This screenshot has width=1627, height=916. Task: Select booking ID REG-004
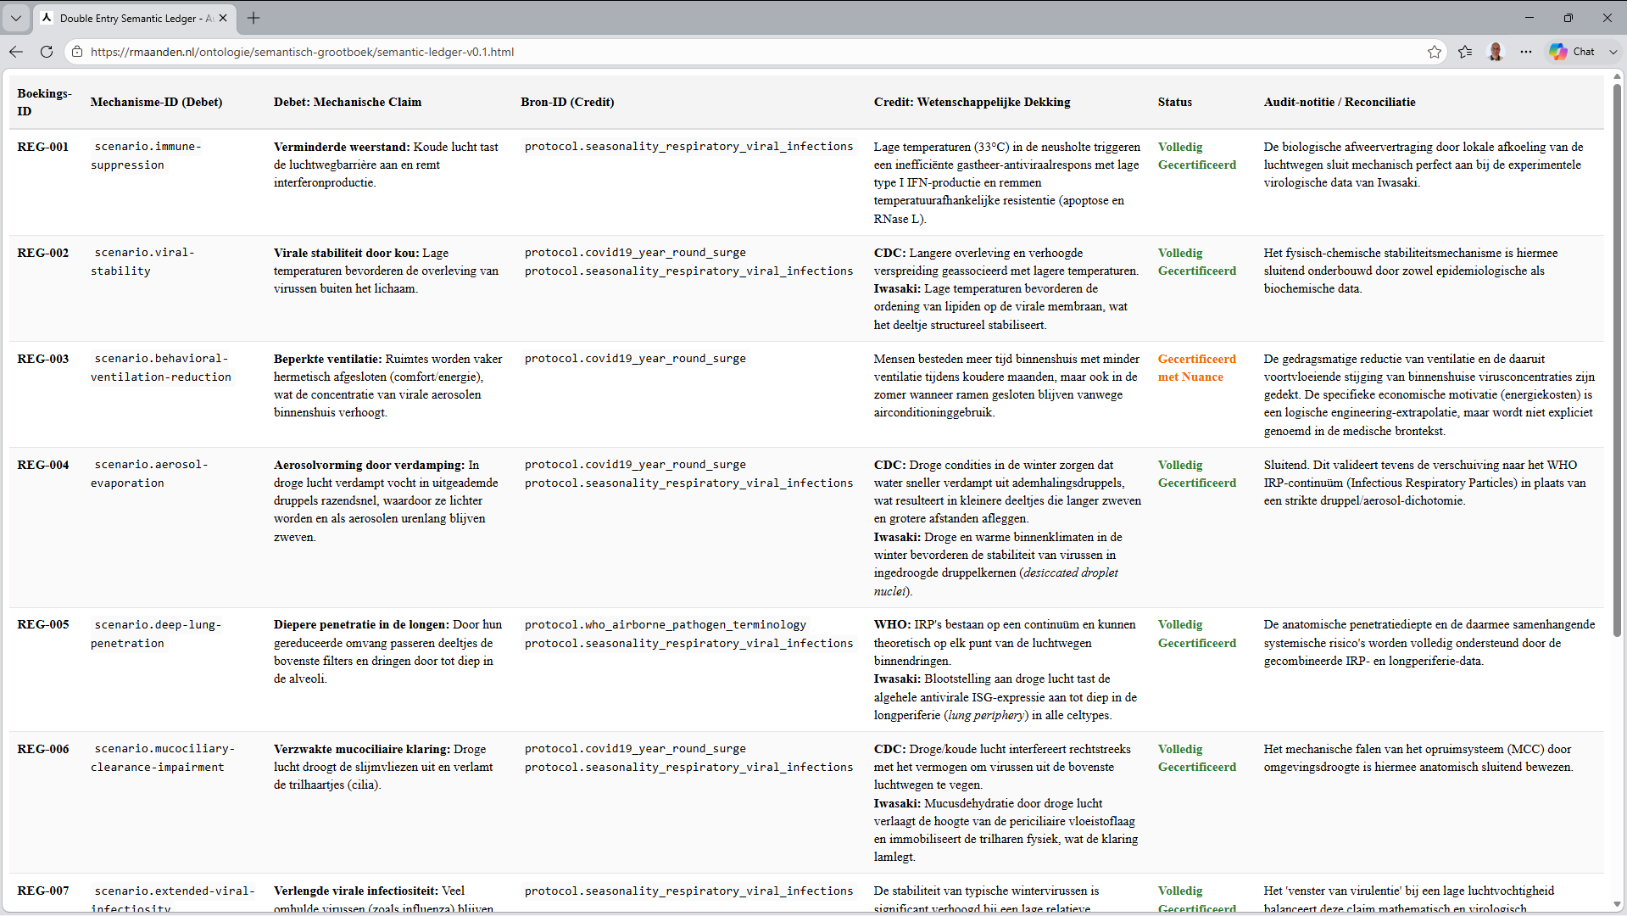tap(43, 465)
